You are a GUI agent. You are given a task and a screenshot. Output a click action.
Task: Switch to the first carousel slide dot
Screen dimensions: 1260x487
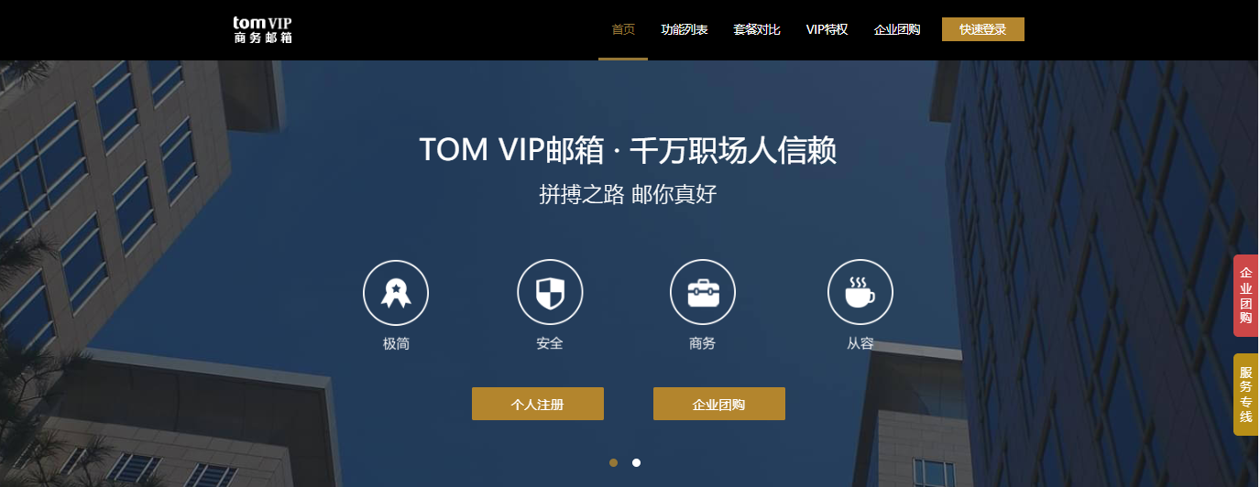pyautogui.click(x=613, y=462)
